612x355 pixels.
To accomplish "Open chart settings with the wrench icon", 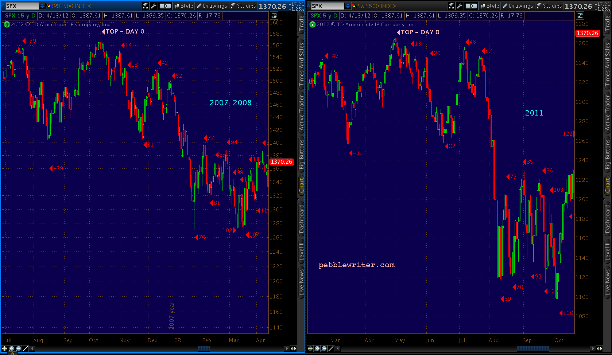I will [154, 6].
